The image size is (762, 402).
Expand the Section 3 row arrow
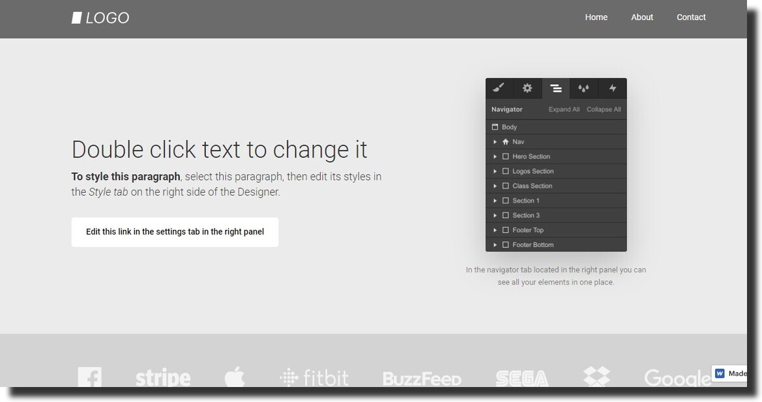coord(495,215)
